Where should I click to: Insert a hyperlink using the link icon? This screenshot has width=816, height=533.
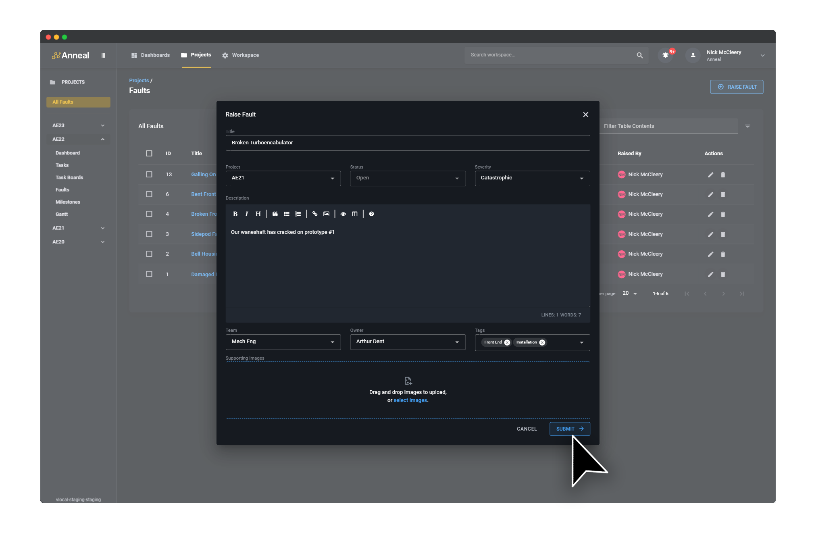pos(314,214)
